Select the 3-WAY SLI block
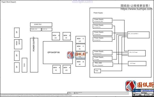154x97 pixels. pos(41,25)
